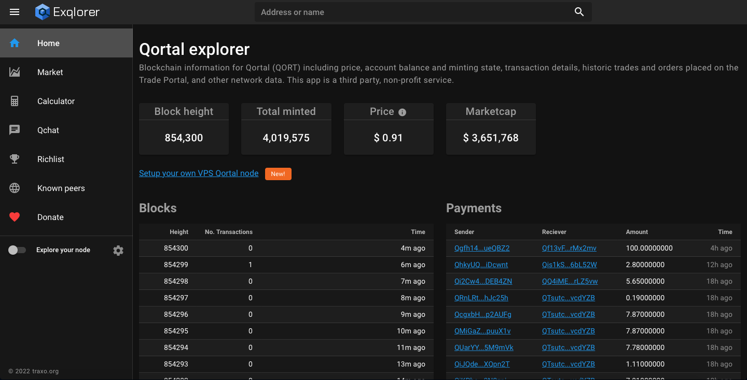Click the Home house icon
This screenshot has width=747, height=380.
pos(15,43)
